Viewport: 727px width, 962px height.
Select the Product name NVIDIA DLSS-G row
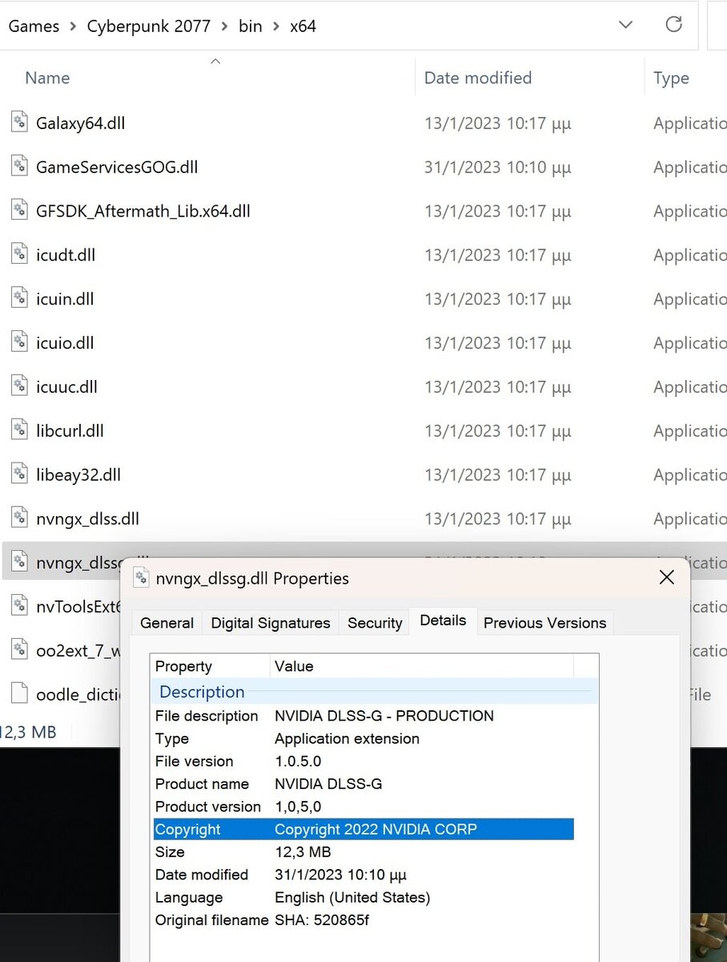[x=363, y=784]
